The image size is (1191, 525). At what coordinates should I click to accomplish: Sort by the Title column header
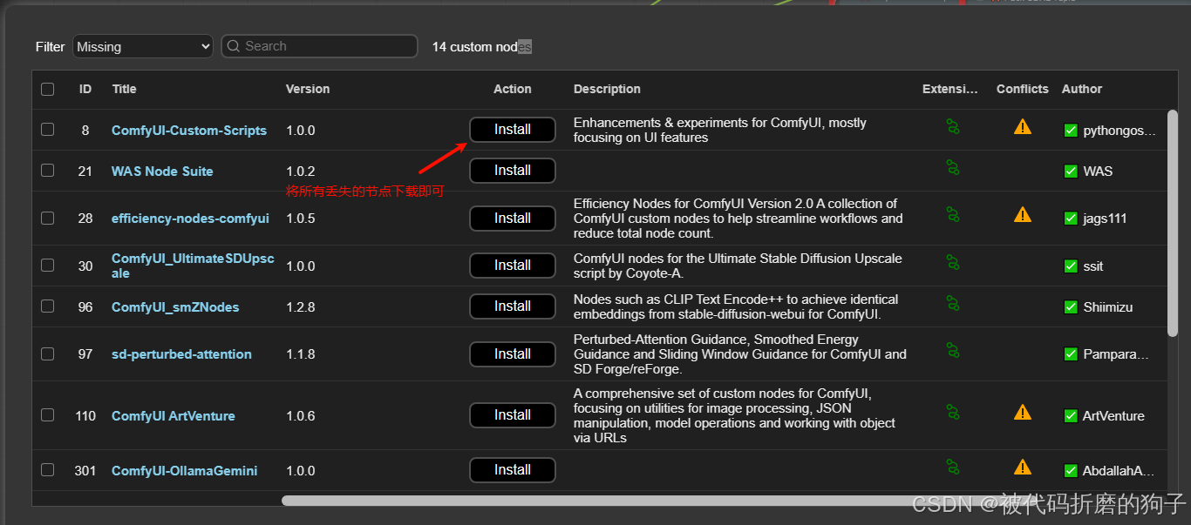[124, 89]
